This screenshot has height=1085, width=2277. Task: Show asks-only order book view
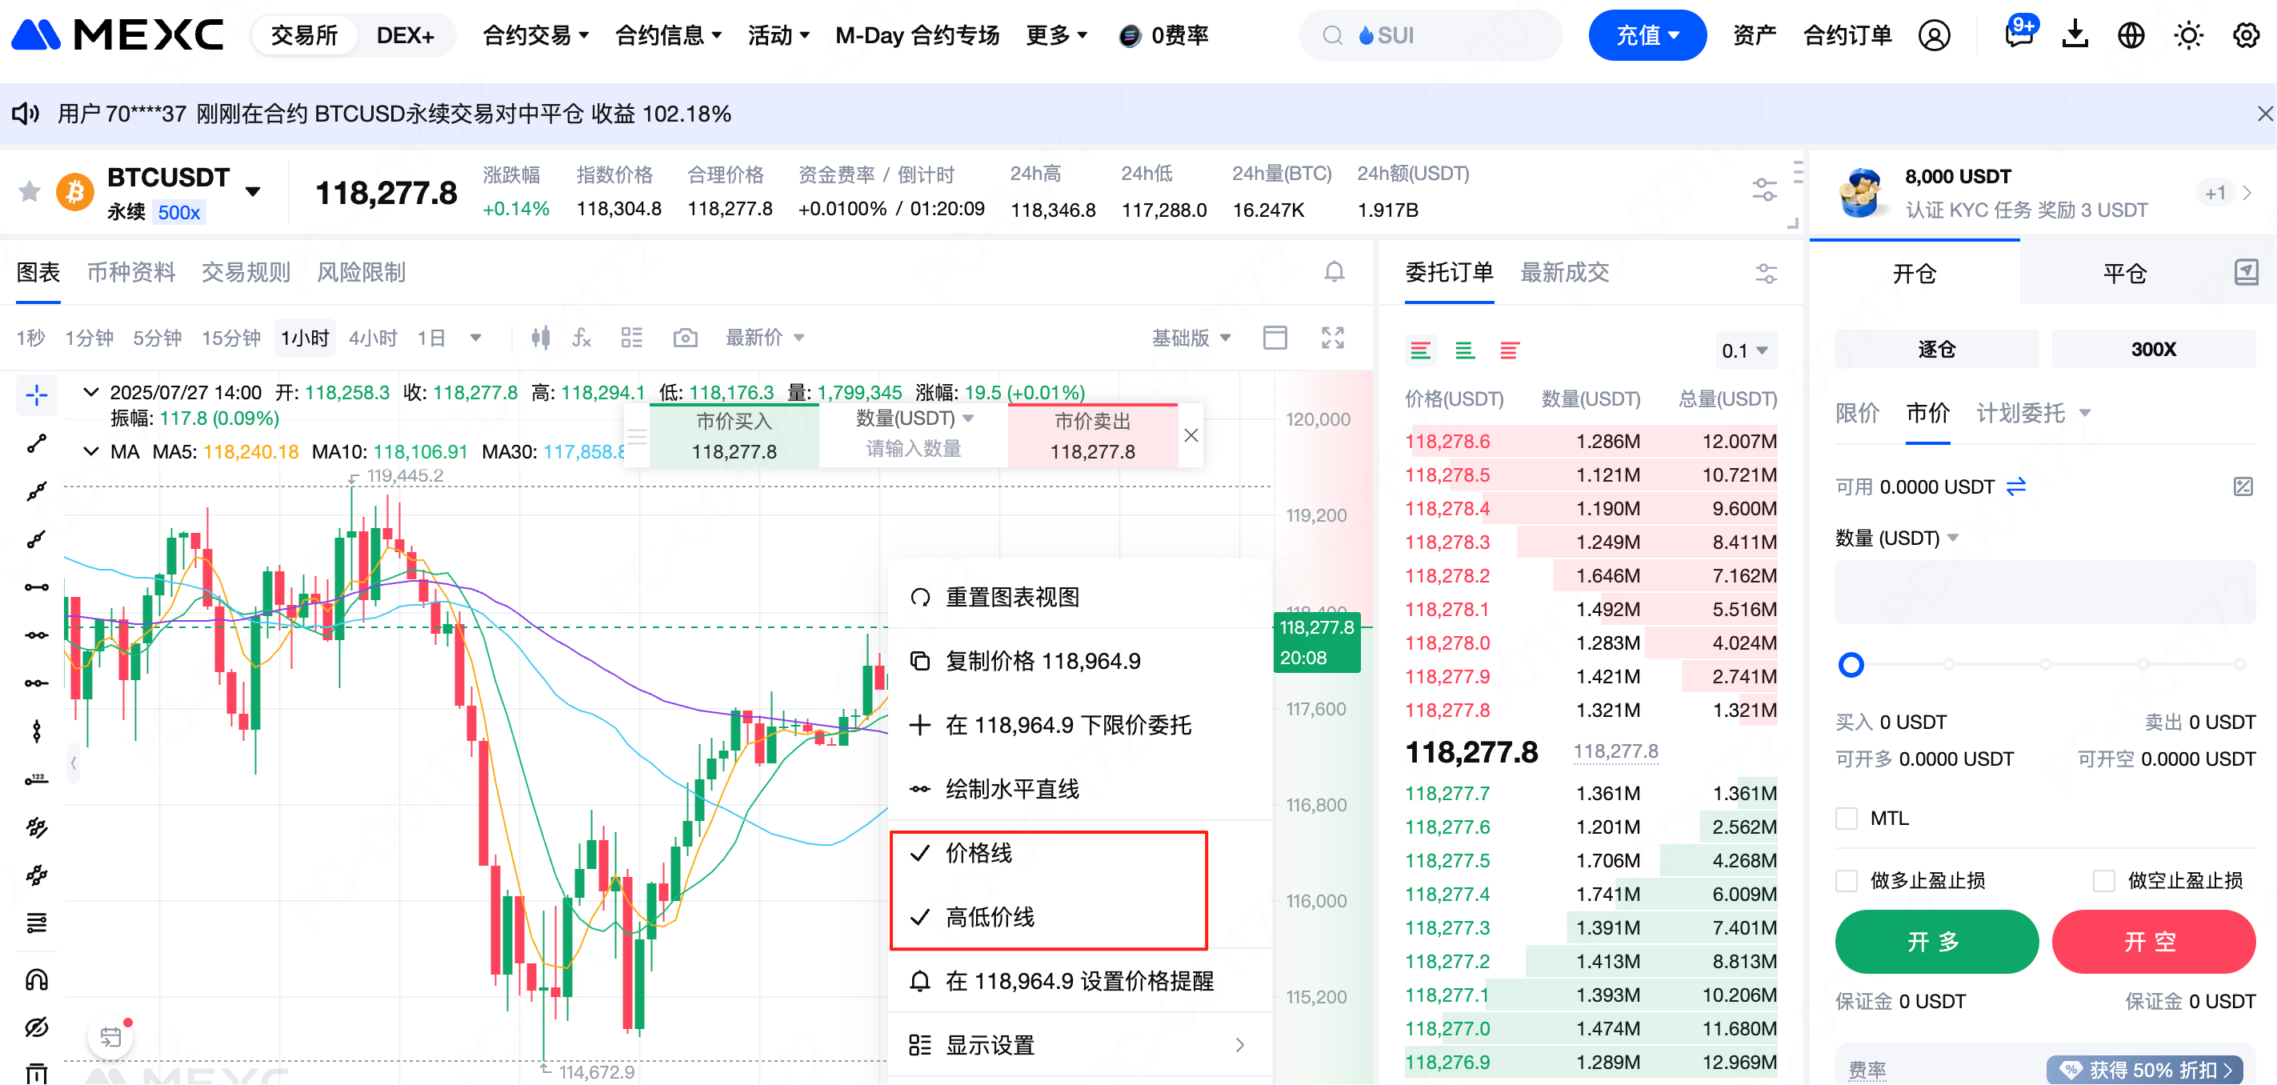coord(1509,351)
